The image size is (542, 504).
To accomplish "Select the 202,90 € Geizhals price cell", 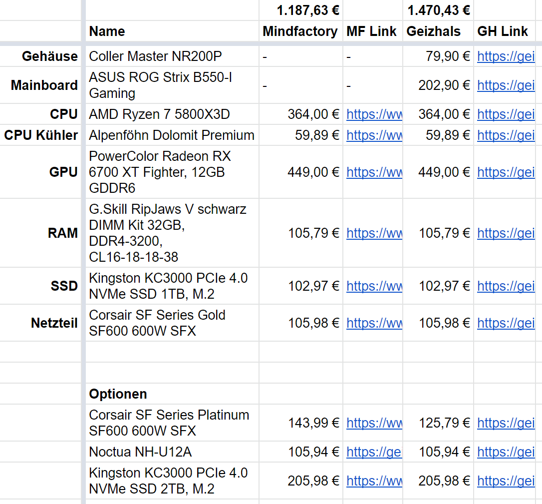I will 438,85.
